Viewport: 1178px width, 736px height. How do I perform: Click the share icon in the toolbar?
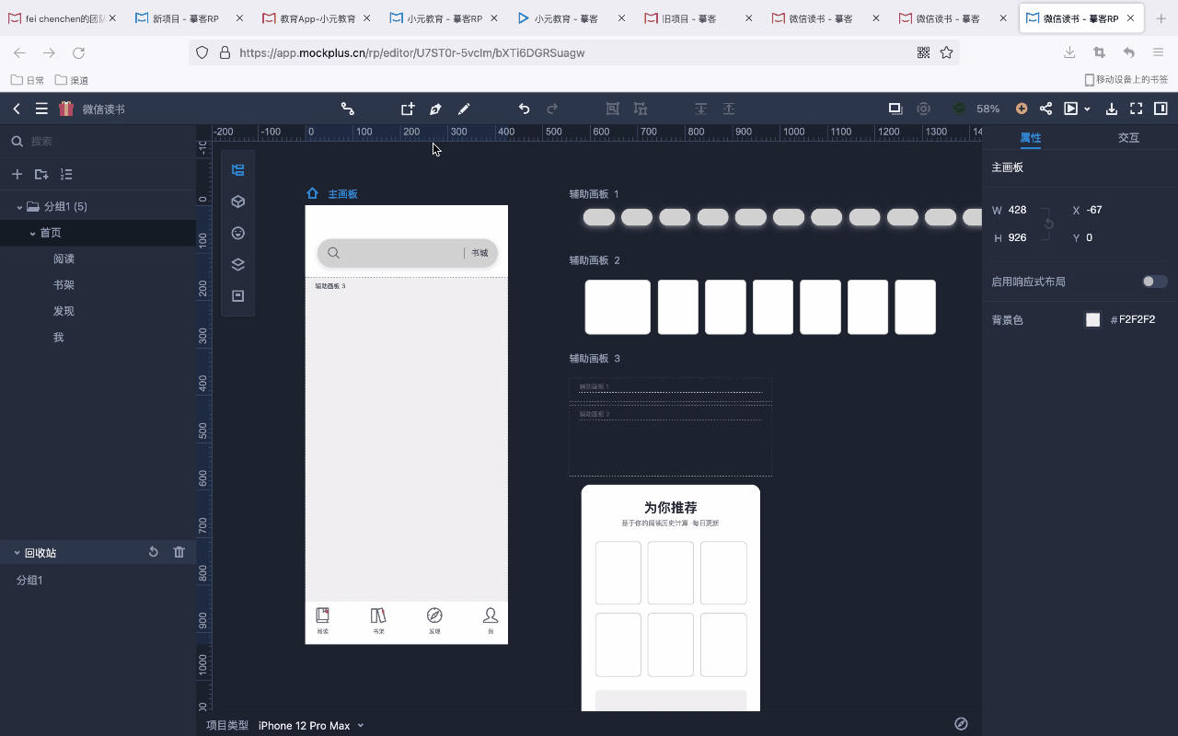(1045, 109)
